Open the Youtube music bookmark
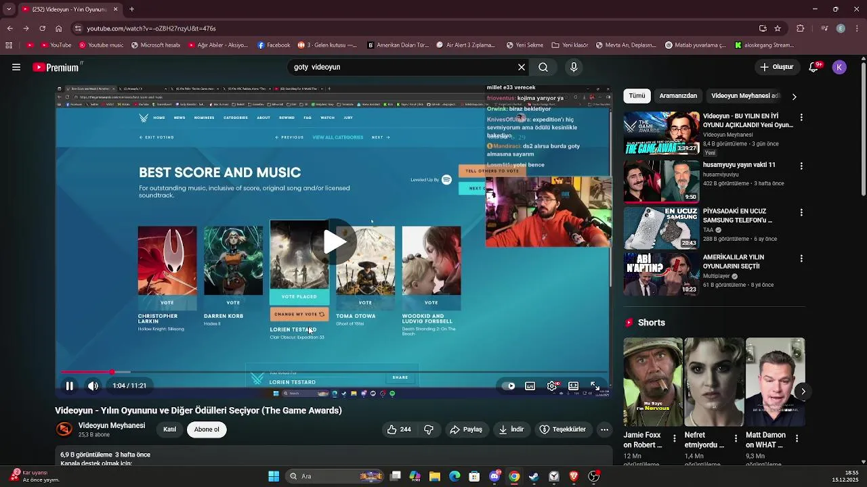This screenshot has height=487, width=867. click(x=102, y=45)
